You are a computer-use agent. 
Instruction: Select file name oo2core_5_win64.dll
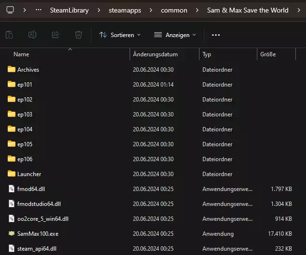coord(43,219)
